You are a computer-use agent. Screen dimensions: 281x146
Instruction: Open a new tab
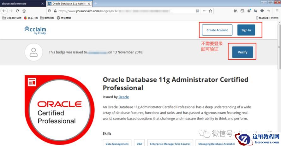96,3
